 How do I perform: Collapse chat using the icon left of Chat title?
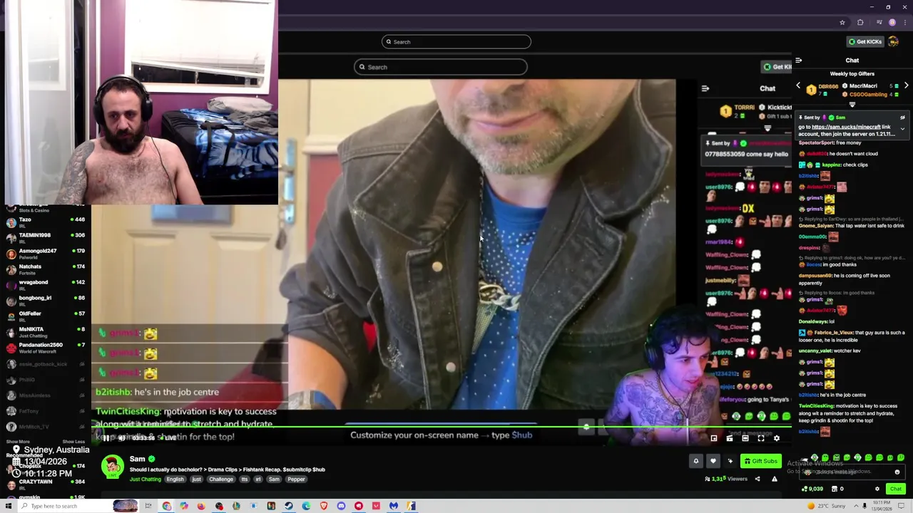798,61
